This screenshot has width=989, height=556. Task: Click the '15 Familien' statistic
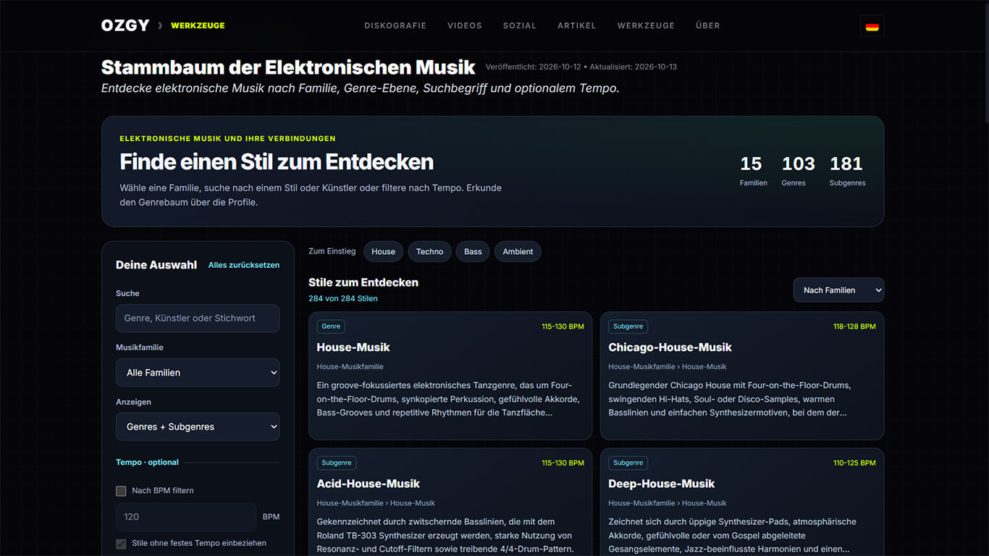point(753,172)
